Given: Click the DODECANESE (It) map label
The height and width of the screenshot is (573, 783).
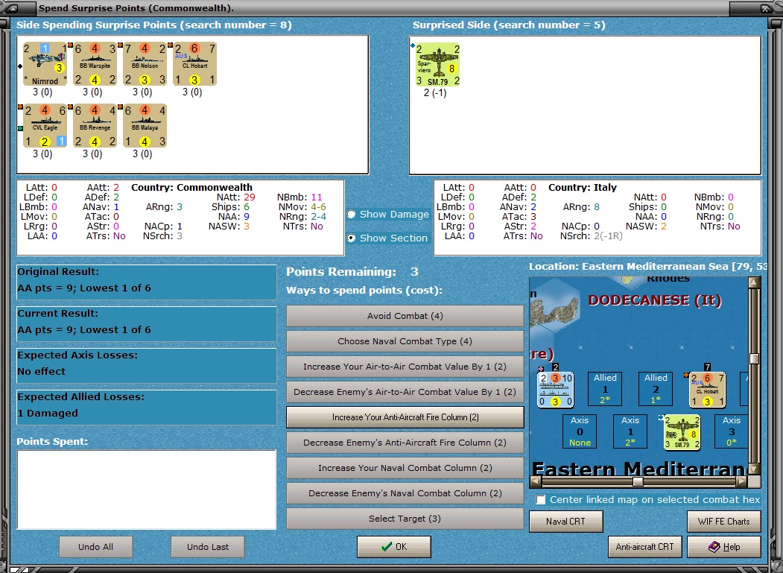Looking at the screenshot, I should tap(655, 300).
